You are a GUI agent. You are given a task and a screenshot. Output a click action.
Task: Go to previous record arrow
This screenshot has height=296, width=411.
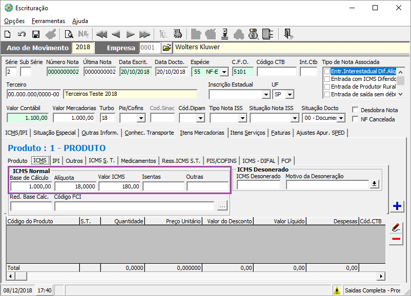[116, 34]
